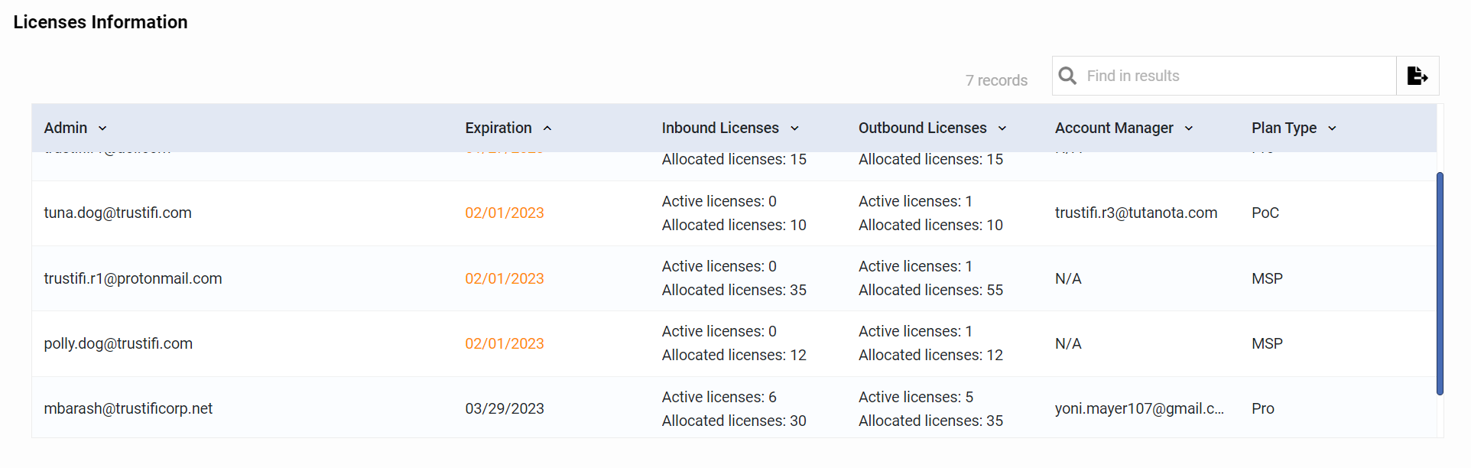Sort by Plan Type column
This screenshot has width=1471, height=468.
1294,128
